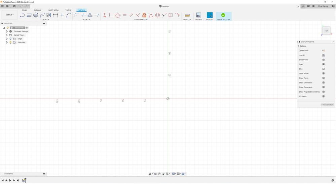Screen dimensions: 336x184
Task: Enable the Slice checkbox
Action: pyautogui.click(x=323, y=69)
